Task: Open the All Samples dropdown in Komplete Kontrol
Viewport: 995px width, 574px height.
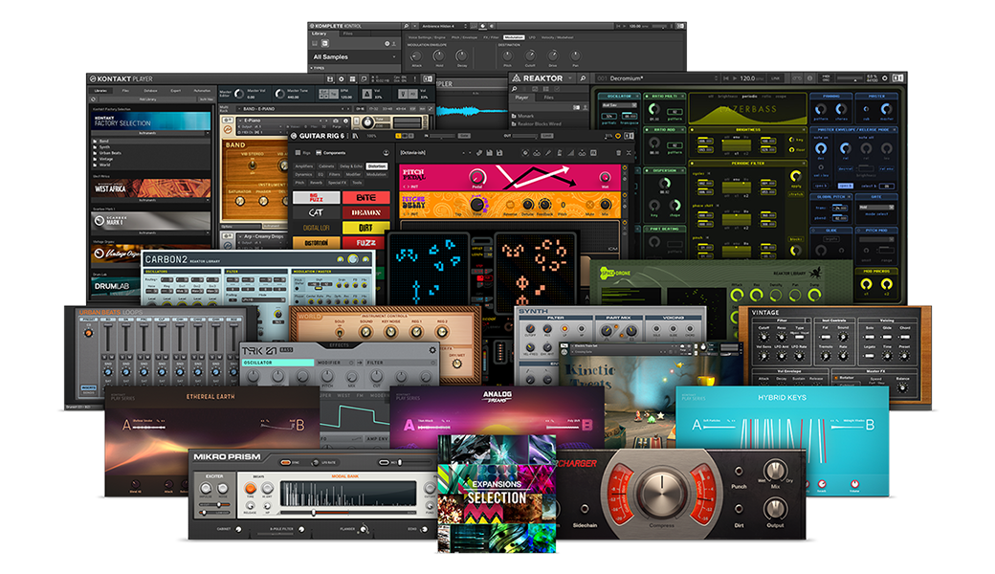Action: 354,57
